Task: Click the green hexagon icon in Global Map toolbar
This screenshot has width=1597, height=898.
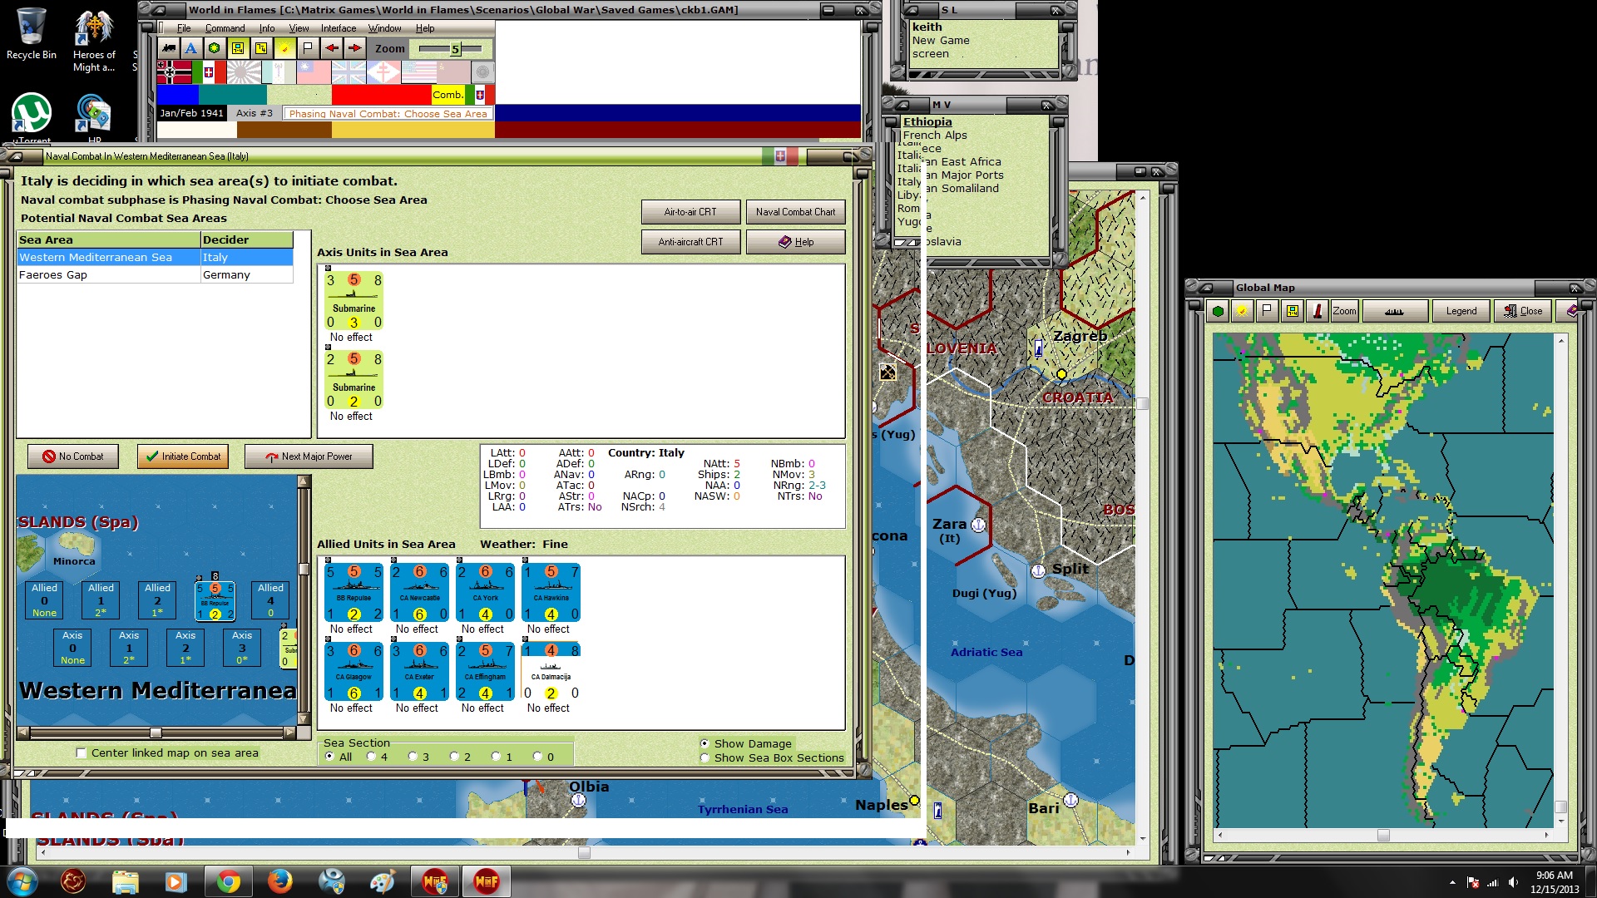Action: point(1219,311)
